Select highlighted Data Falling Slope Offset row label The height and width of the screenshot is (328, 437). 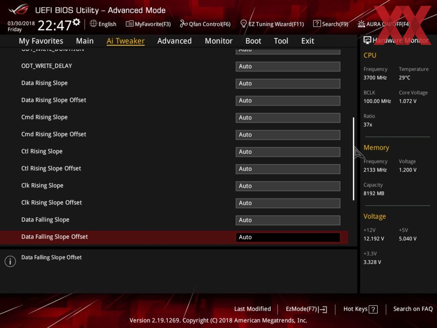coord(55,237)
